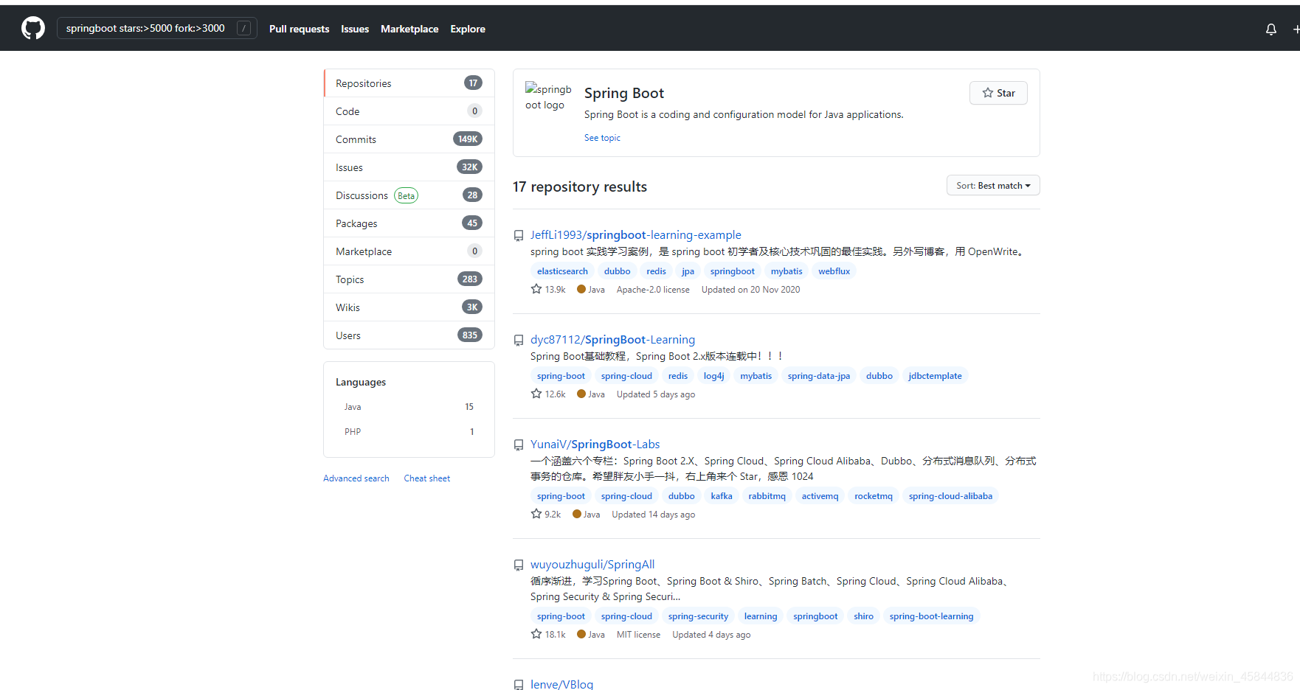
Task: Select Commits results filter
Action: (409, 139)
